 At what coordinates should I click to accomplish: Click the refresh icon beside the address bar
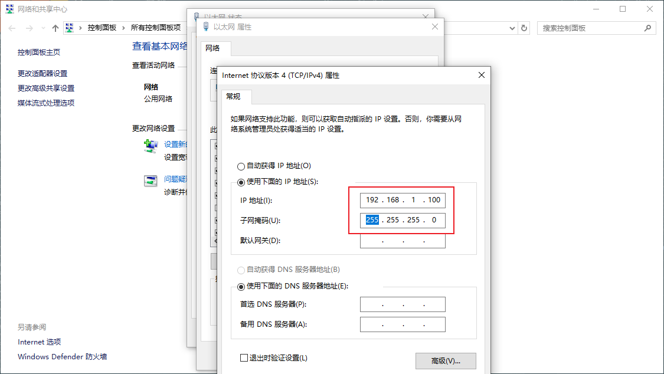[x=524, y=27]
